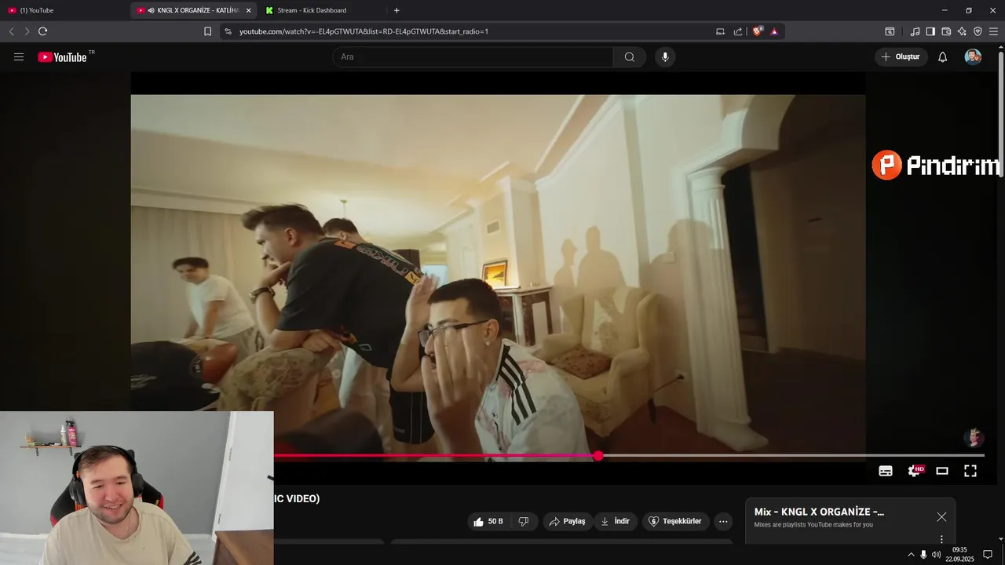Image resolution: width=1005 pixels, height=565 pixels.
Task: Open the Brave Wallet icon
Action: [946, 31]
